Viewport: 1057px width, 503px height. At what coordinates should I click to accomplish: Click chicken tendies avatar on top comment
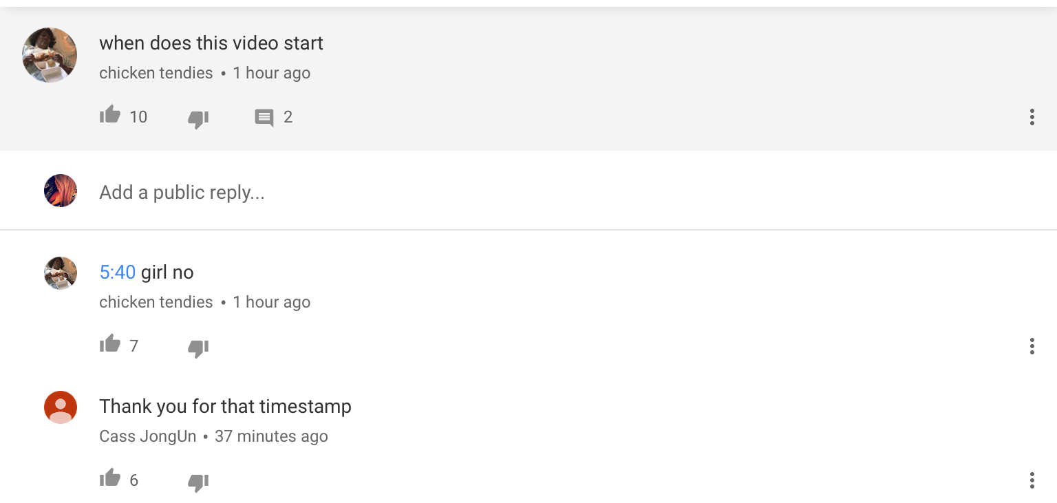[50, 55]
